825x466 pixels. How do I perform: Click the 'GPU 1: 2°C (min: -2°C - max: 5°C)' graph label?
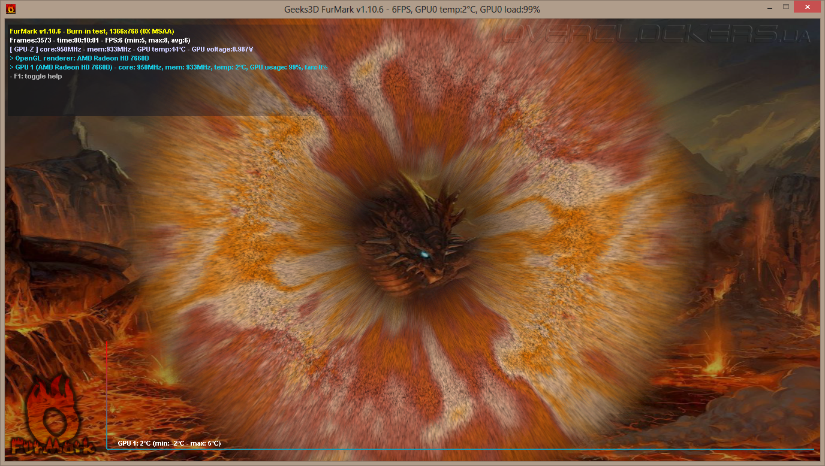[169, 443]
